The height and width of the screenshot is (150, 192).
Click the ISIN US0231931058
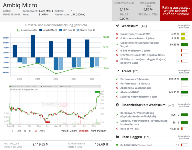(12, 14)
